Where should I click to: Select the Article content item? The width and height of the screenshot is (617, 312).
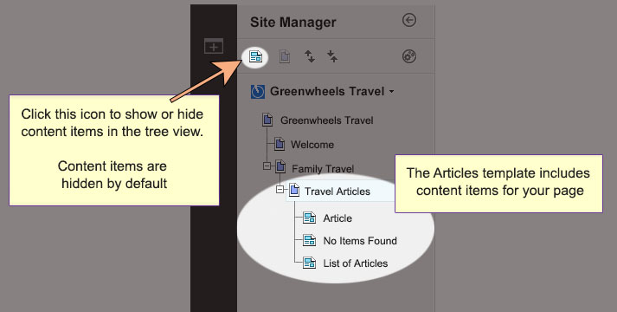point(337,218)
